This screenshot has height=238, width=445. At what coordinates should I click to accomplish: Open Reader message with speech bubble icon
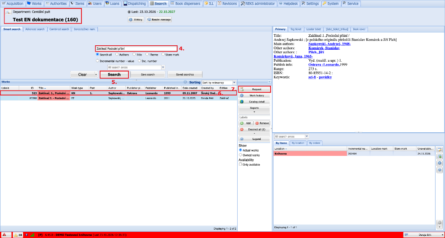tap(159, 20)
